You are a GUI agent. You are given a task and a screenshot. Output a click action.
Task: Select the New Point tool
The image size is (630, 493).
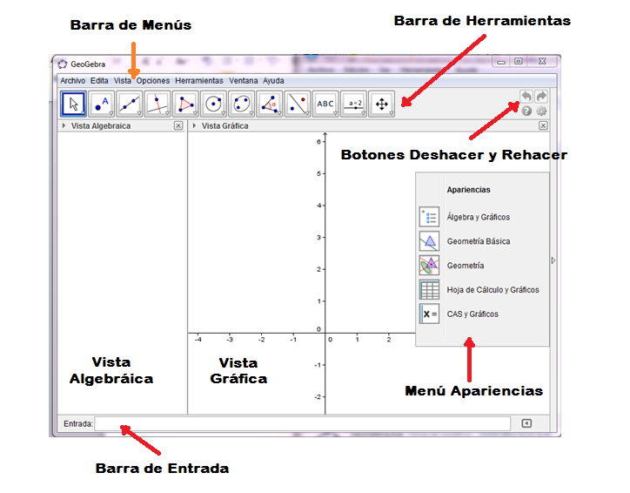pyautogui.click(x=101, y=104)
